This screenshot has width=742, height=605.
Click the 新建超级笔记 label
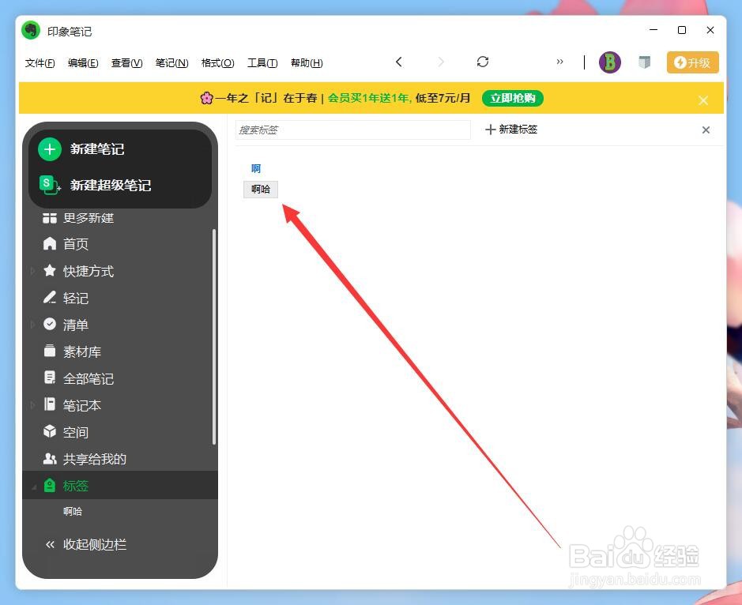(x=111, y=185)
